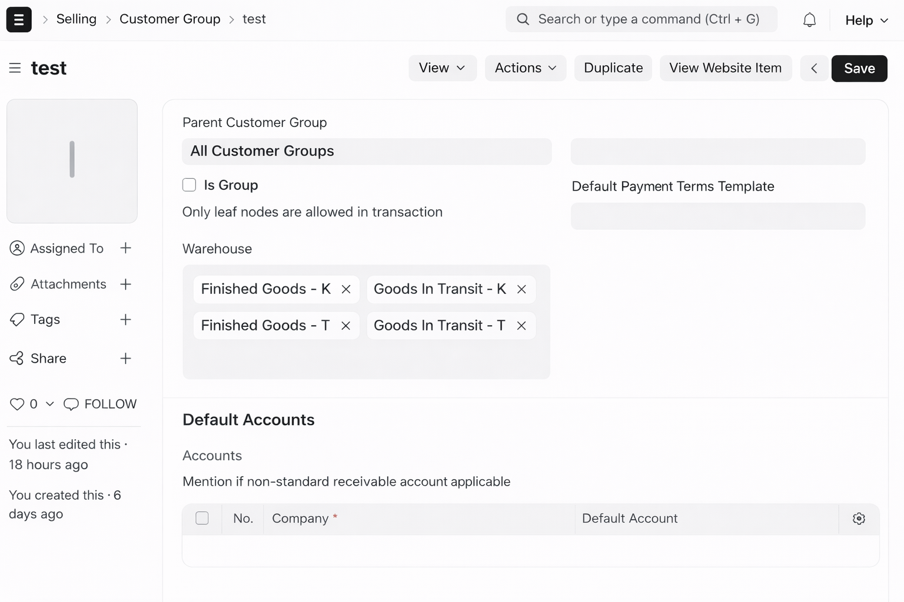
Task: Toggle sidebar using icon beside test title
Action: (x=15, y=68)
